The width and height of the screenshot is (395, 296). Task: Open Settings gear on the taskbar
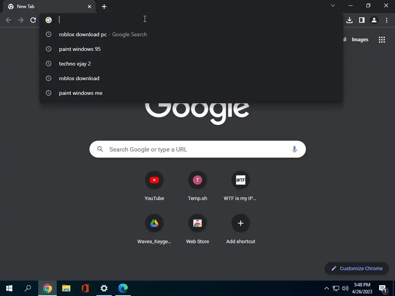[x=104, y=288]
